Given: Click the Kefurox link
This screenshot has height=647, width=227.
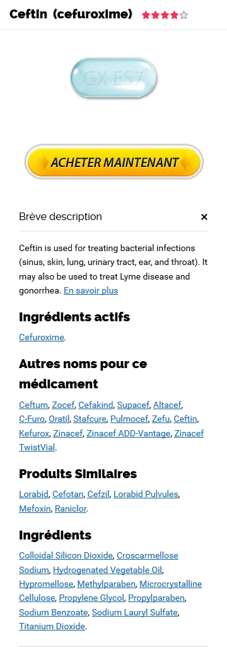Looking at the screenshot, I should tap(34, 433).
